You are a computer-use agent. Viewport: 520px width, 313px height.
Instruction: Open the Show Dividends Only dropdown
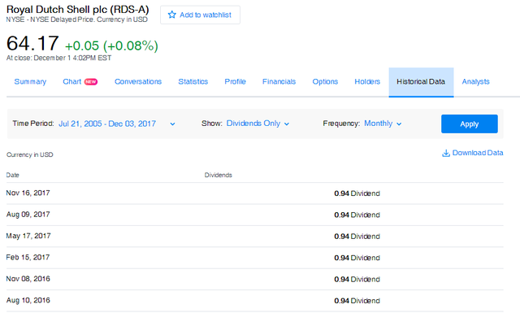[258, 124]
